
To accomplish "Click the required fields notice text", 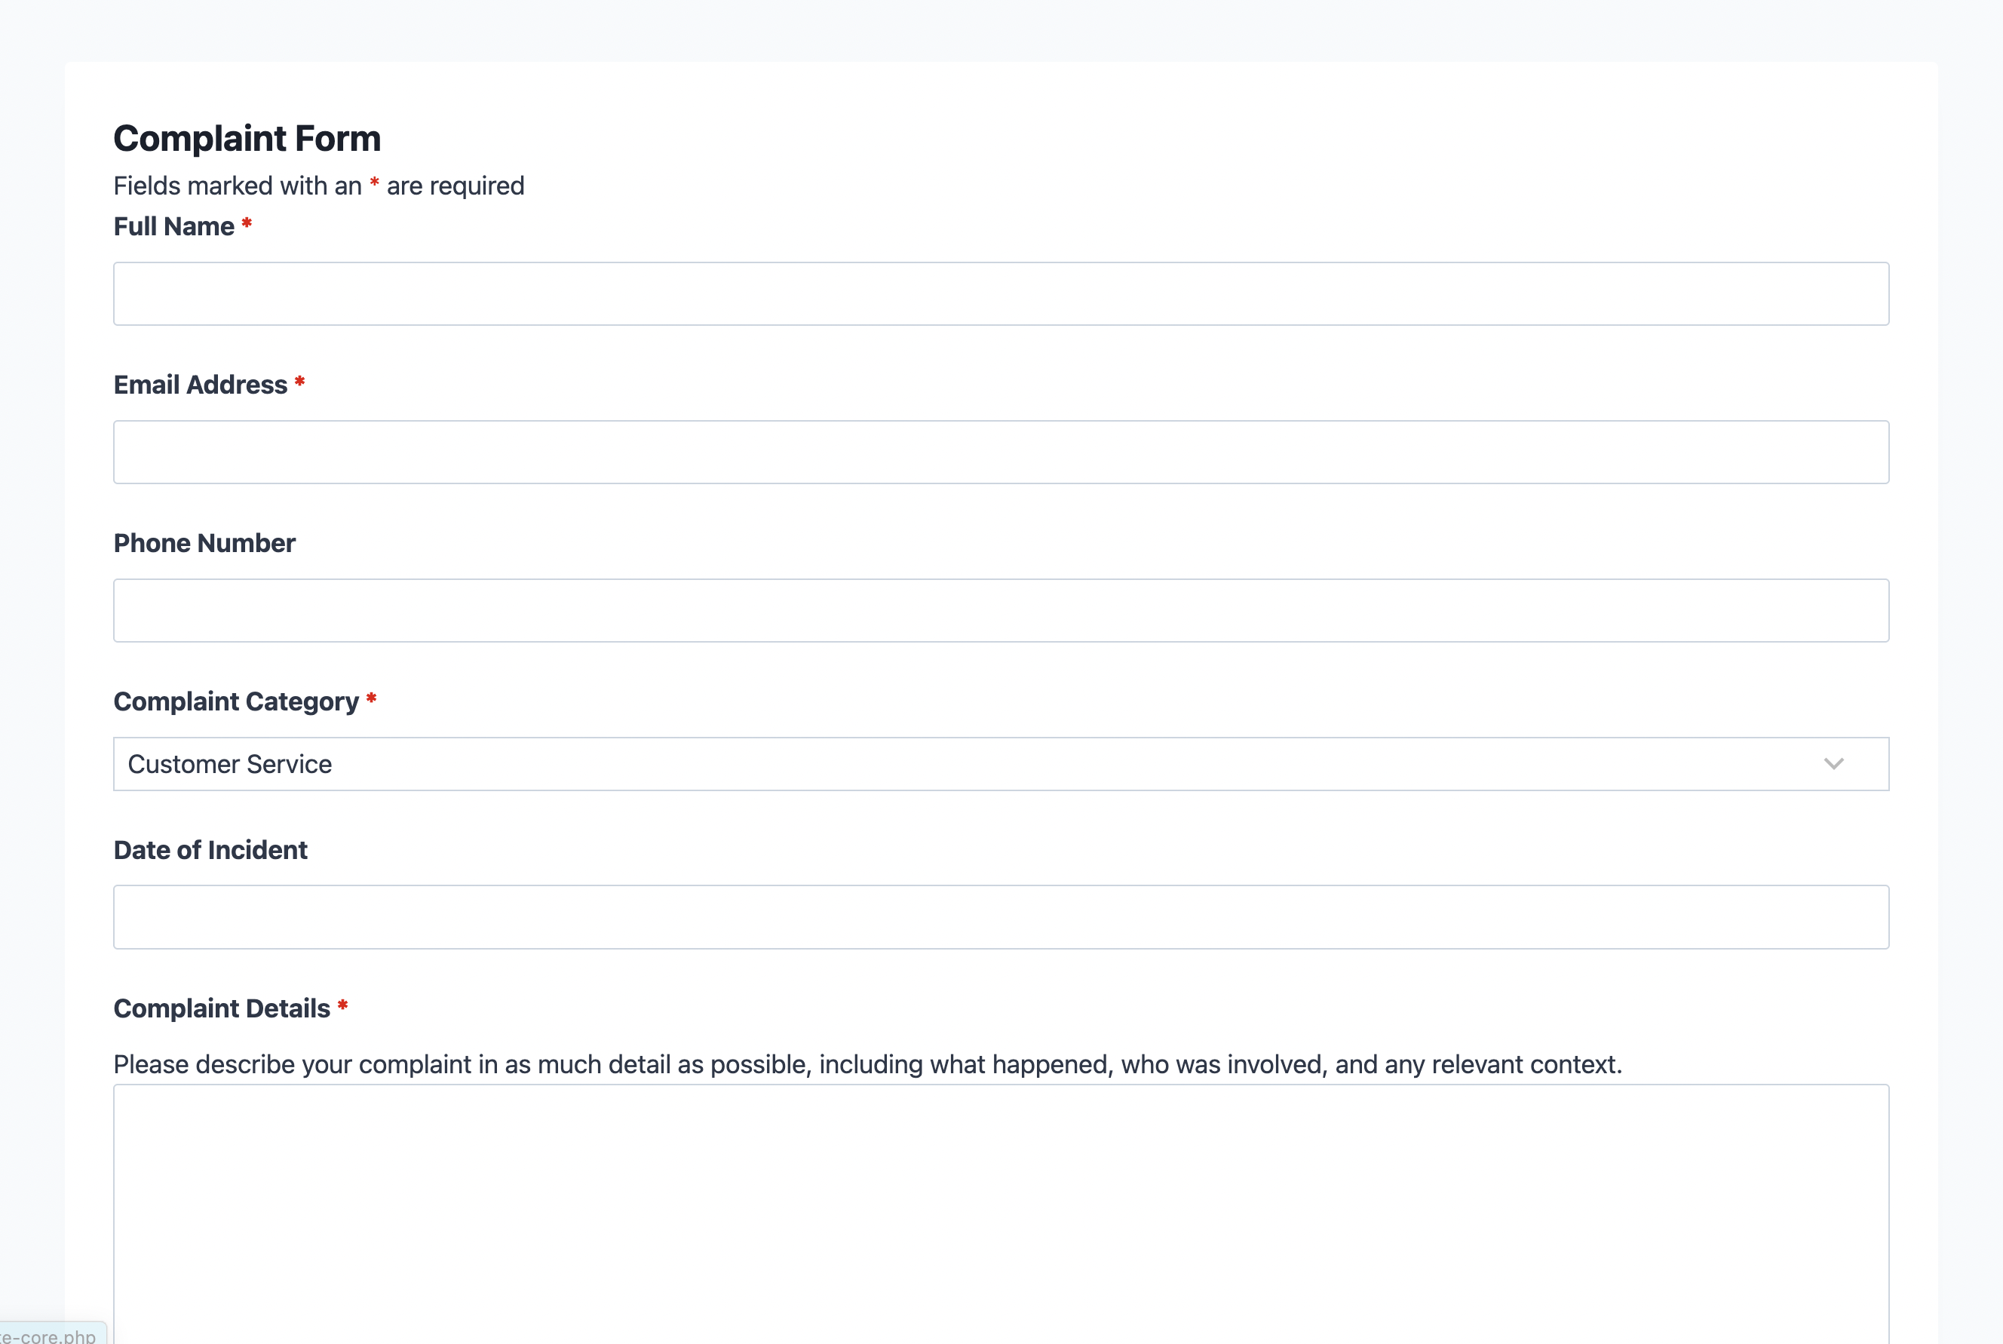I will [x=319, y=185].
